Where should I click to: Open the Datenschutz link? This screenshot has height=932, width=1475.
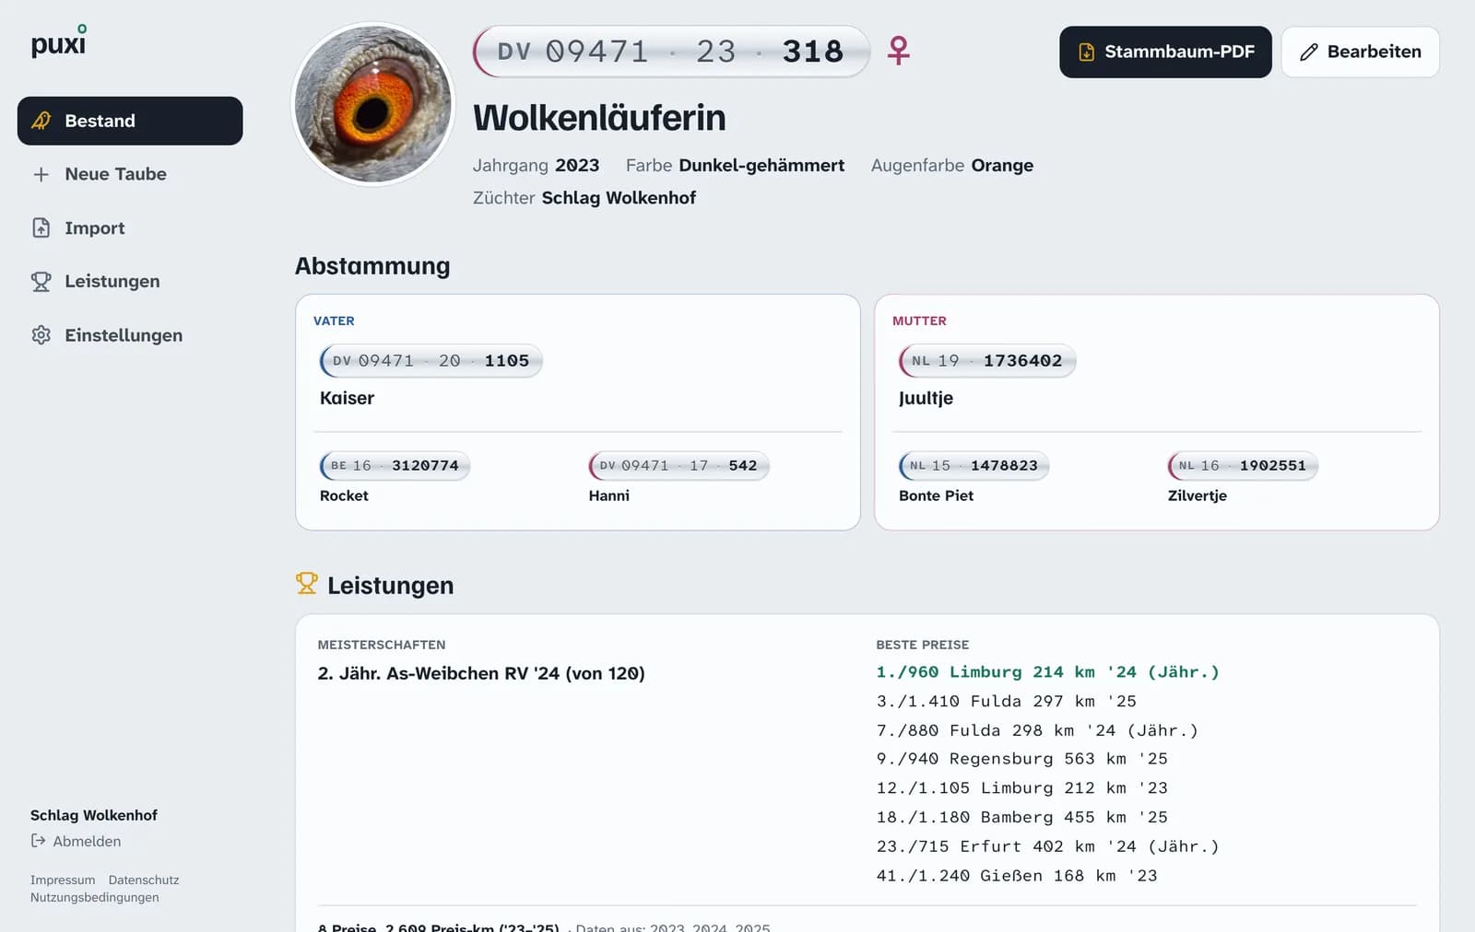point(144,880)
